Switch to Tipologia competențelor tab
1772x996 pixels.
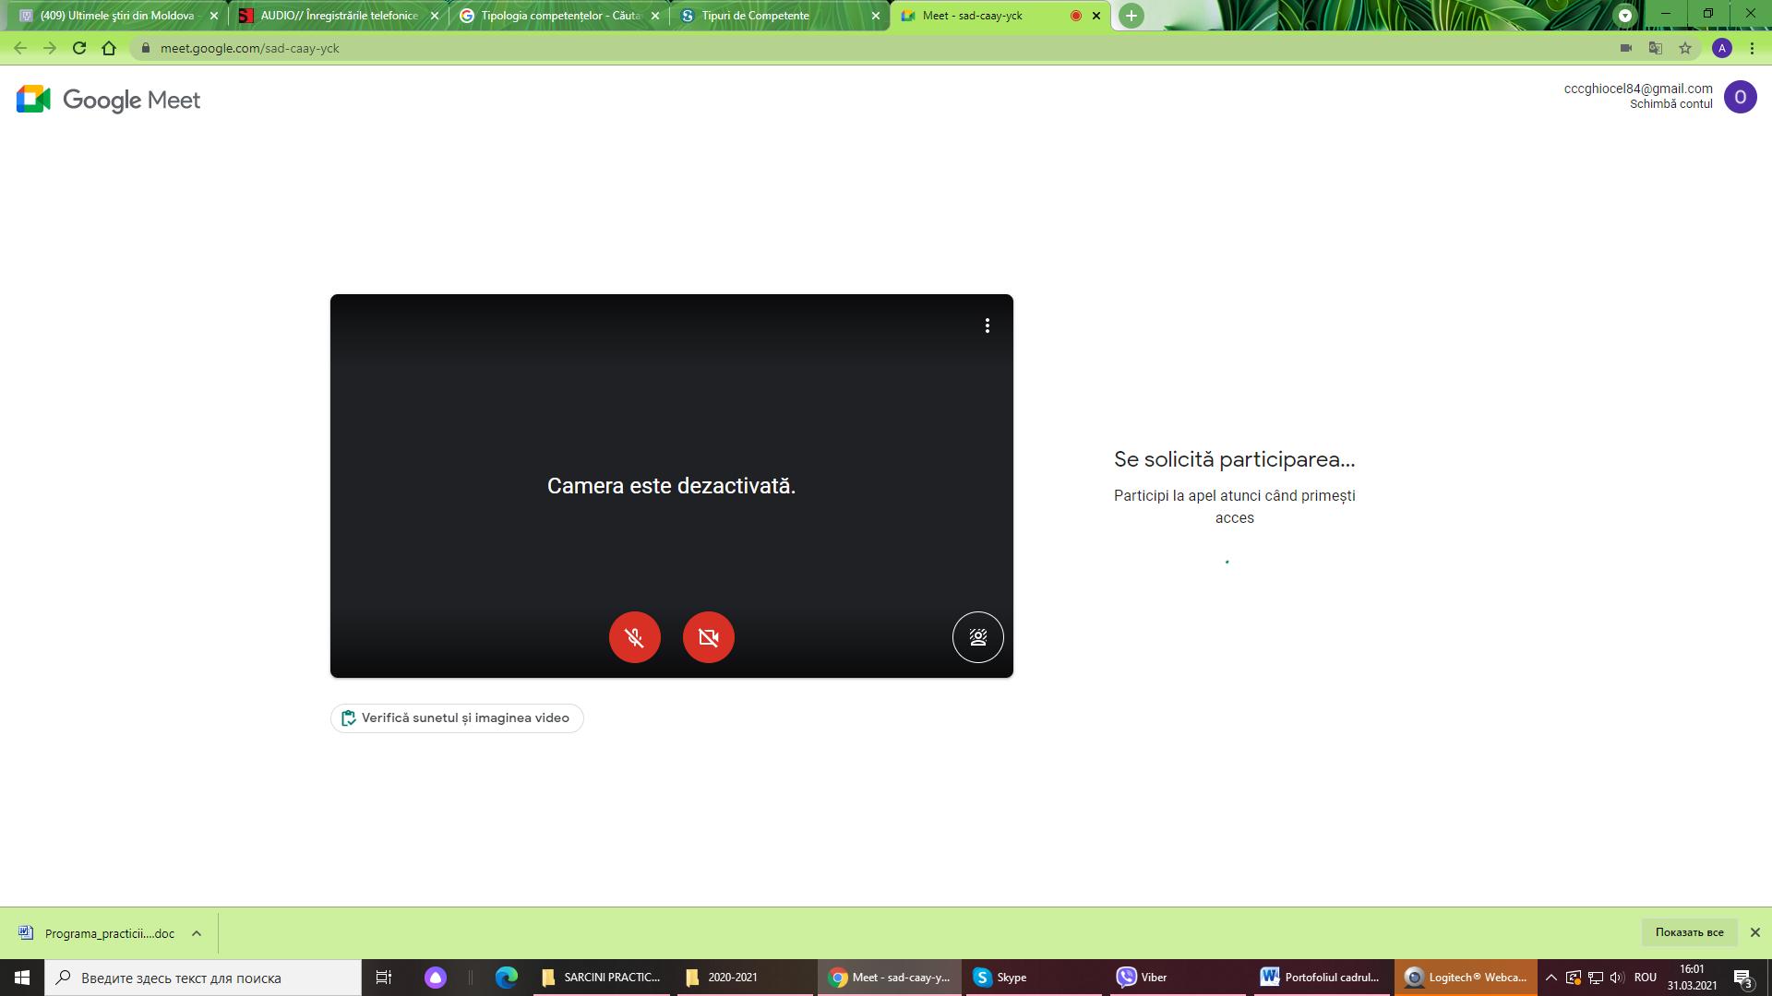pyautogui.click(x=559, y=16)
